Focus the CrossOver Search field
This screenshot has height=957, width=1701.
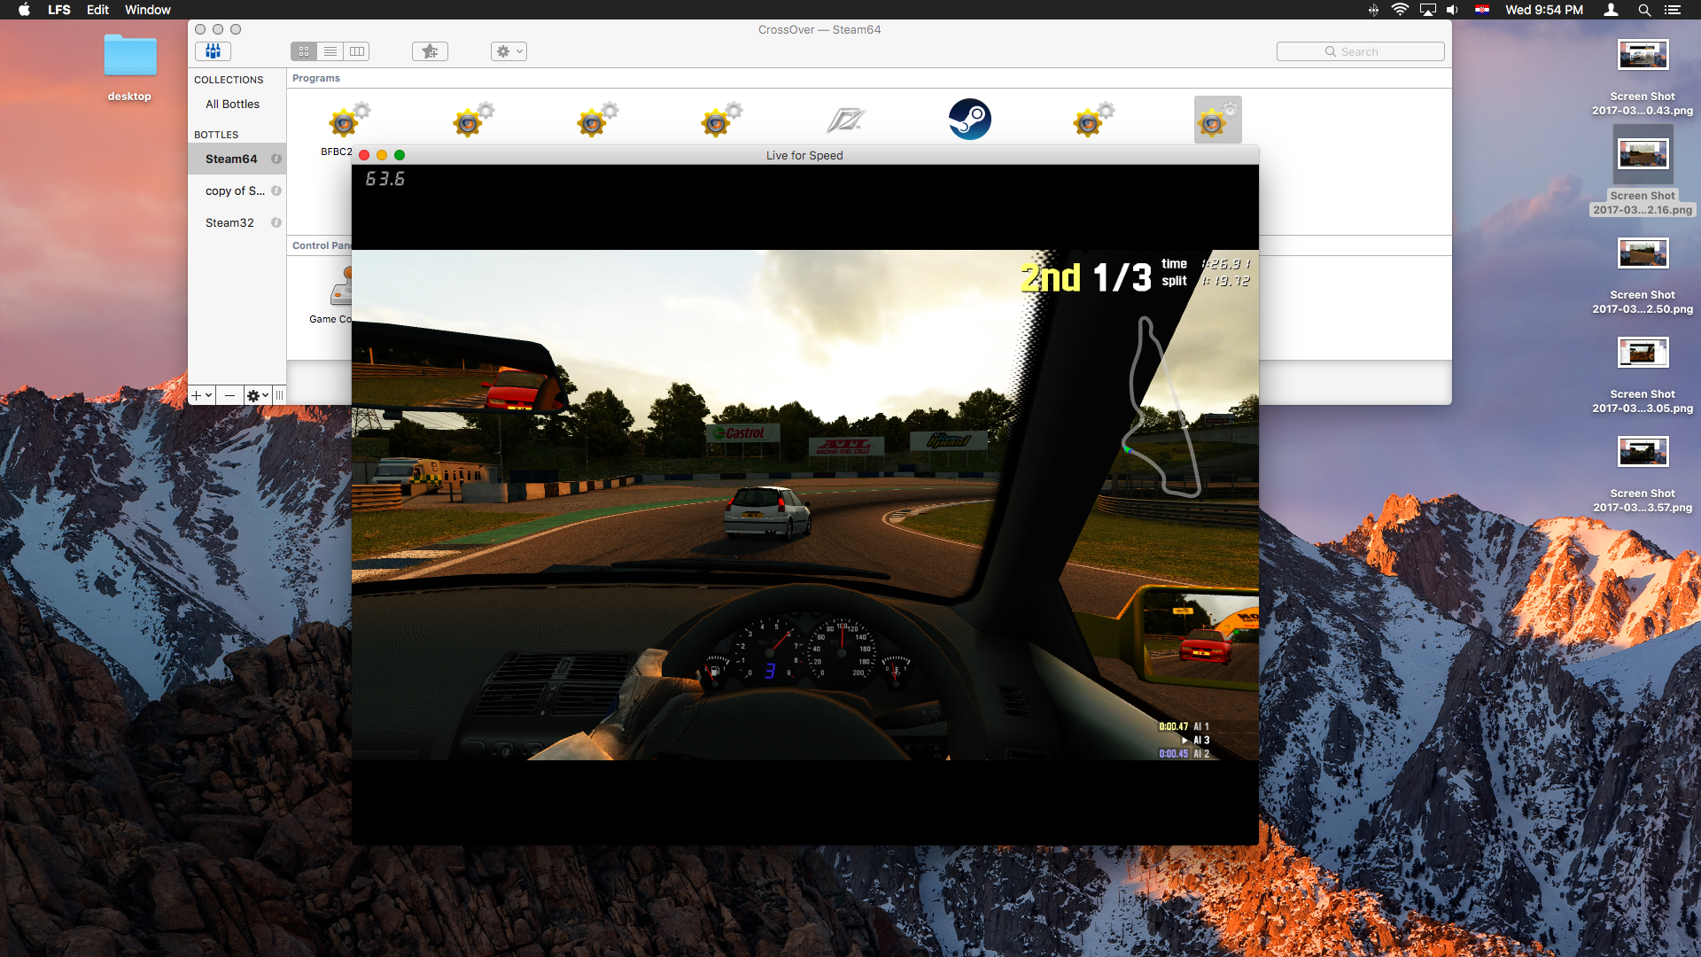pos(1360,51)
